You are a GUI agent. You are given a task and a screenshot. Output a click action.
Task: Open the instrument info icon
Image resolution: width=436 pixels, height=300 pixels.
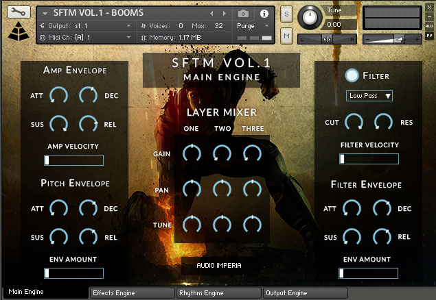point(264,13)
